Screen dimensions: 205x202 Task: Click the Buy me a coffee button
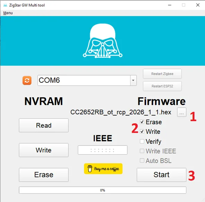tap(103, 169)
